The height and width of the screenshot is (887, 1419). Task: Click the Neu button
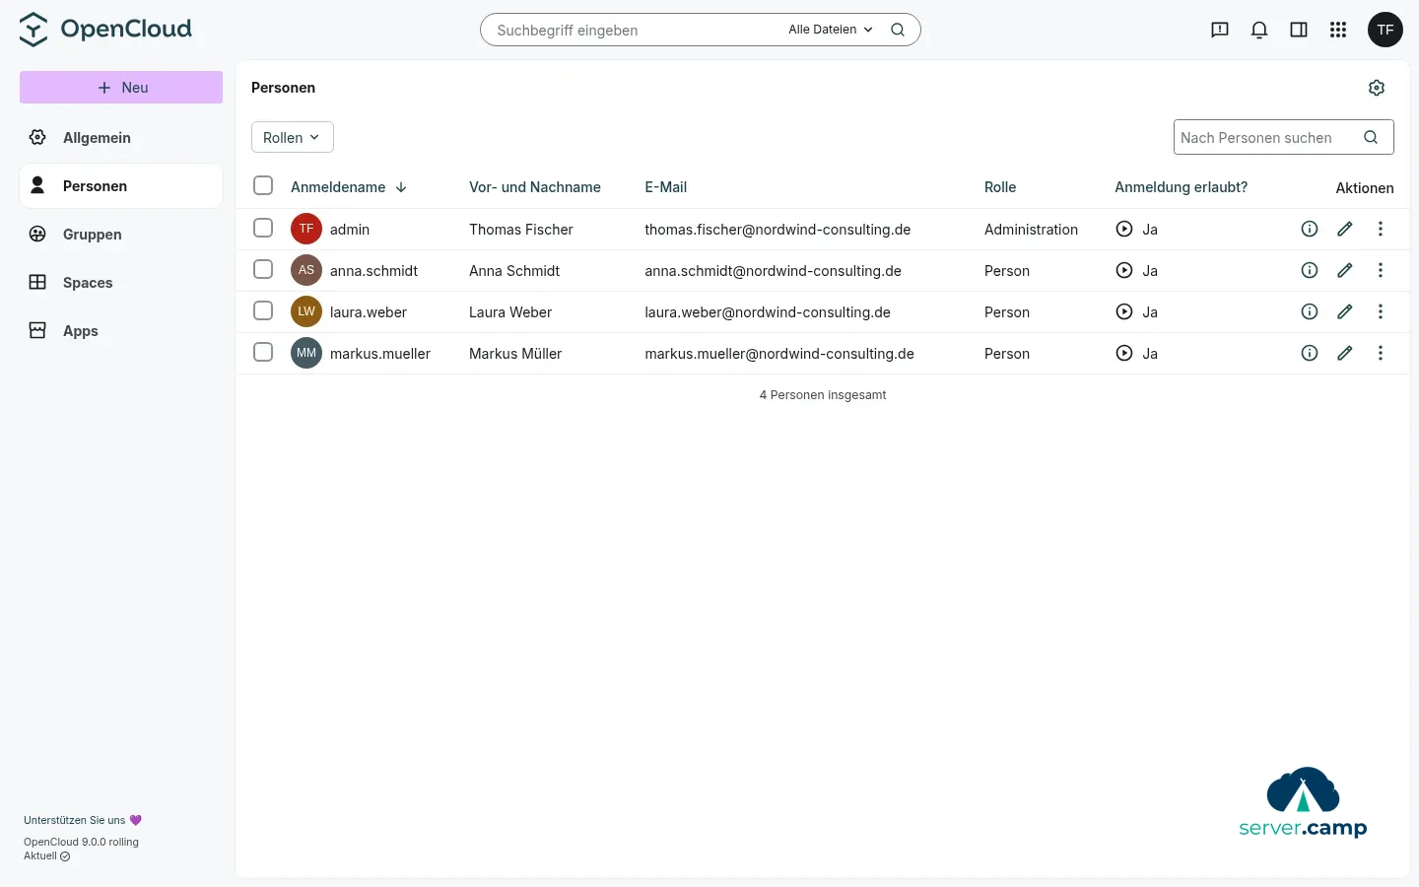click(x=121, y=87)
